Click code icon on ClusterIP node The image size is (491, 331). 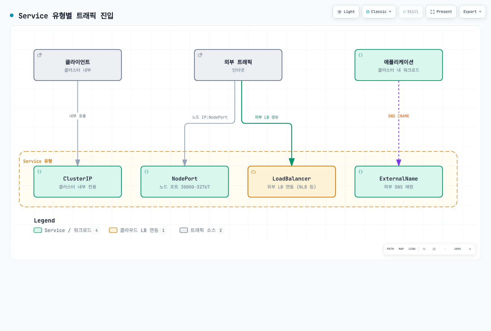point(40,172)
